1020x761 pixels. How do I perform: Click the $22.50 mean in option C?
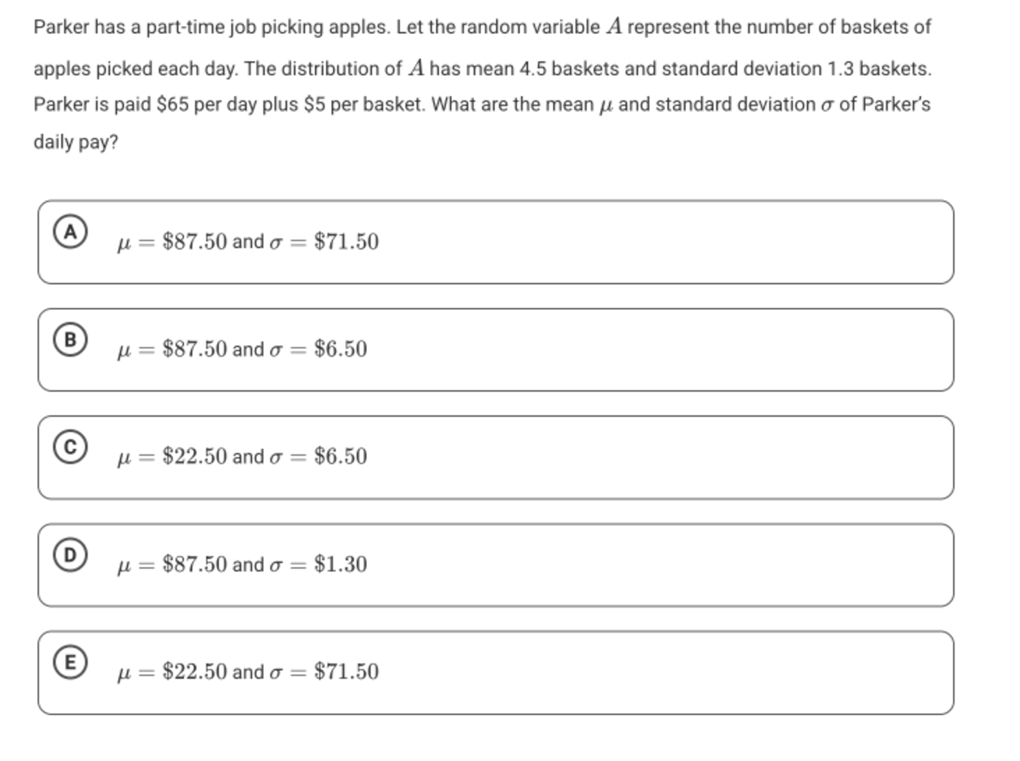pyautogui.click(x=194, y=456)
